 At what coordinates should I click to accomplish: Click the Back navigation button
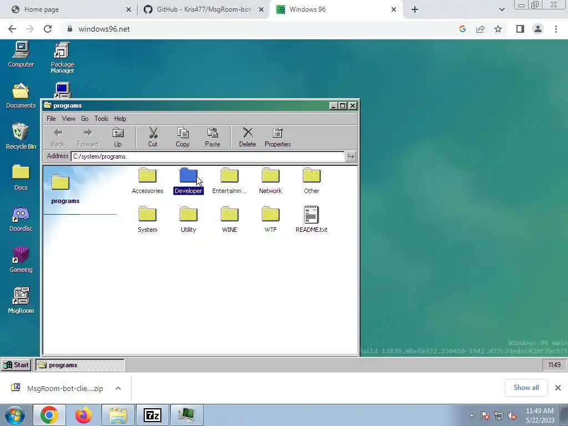[58, 138]
